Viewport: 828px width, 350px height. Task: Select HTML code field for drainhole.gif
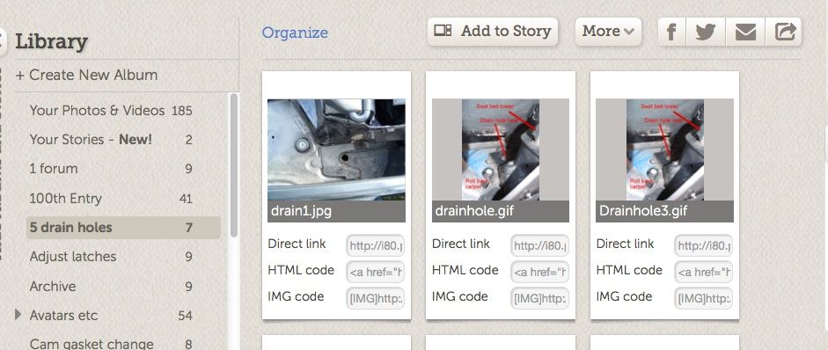(539, 272)
